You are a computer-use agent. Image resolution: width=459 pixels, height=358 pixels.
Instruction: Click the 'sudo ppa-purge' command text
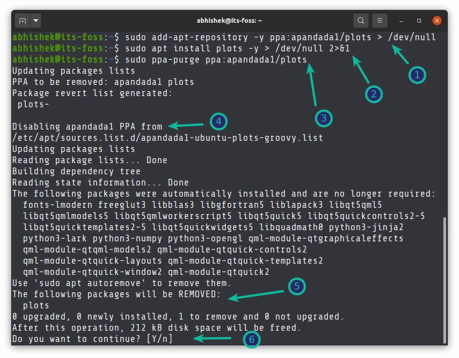(x=162, y=60)
